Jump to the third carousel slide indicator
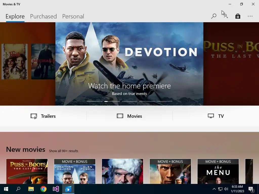The image size is (259, 194). (x=129, y=101)
